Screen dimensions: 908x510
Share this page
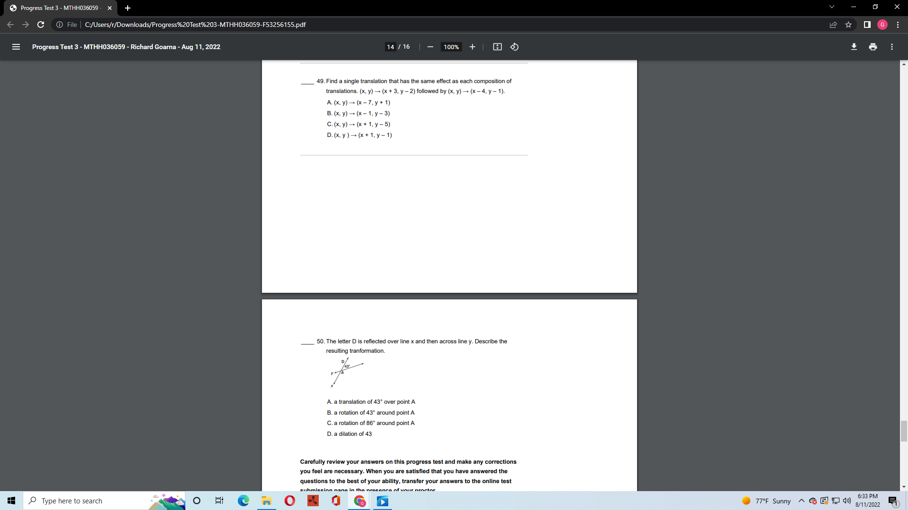pos(833,25)
